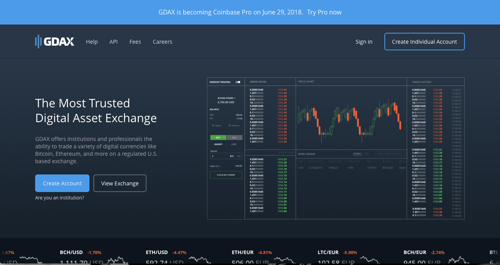Click GDAX is becoming Coinbase Pro announcement text
The height and width of the screenshot is (265, 500).
(x=230, y=12)
